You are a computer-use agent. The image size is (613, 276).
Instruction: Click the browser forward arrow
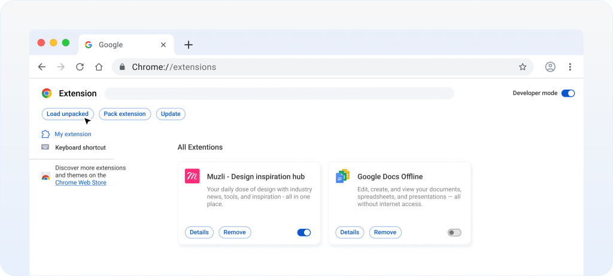tap(60, 67)
